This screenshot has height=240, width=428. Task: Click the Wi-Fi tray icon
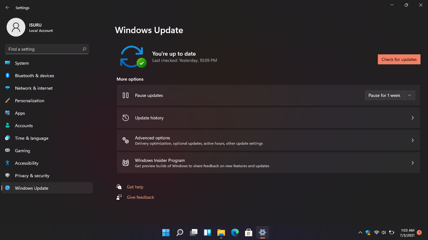[x=376, y=232]
